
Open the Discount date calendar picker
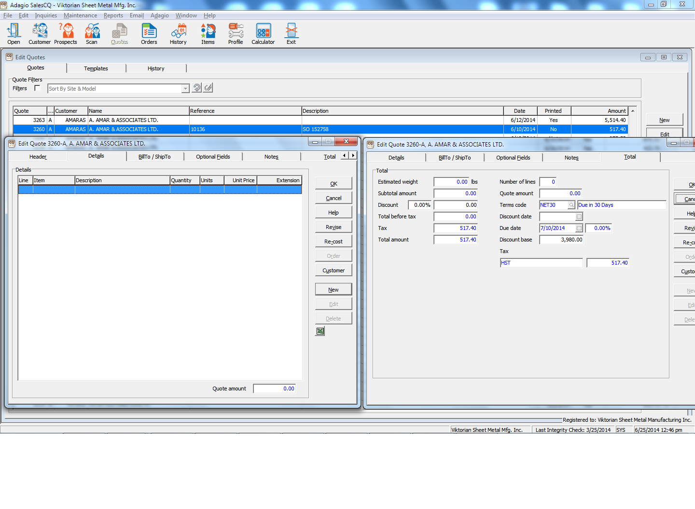[x=579, y=217]
